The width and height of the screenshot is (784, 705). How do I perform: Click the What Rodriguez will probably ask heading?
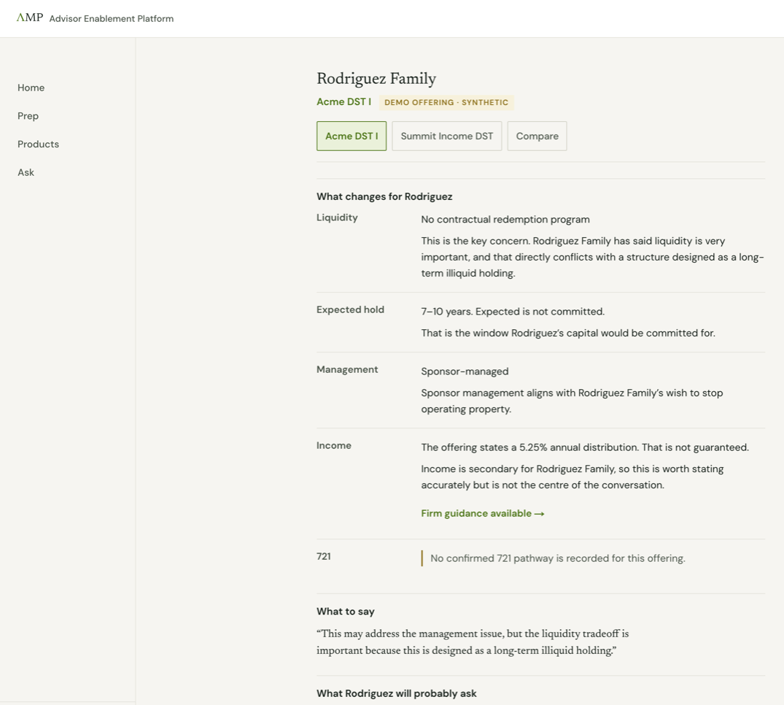coord(397,693)
